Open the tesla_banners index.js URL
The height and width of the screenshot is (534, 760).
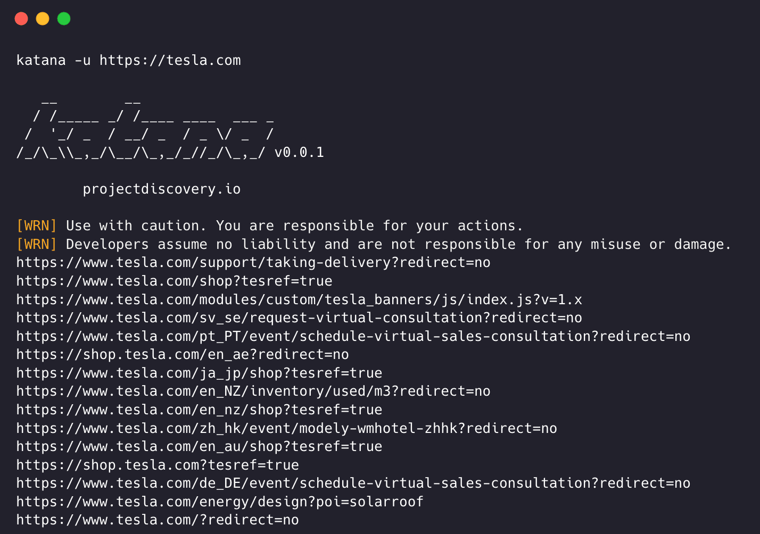299,300
